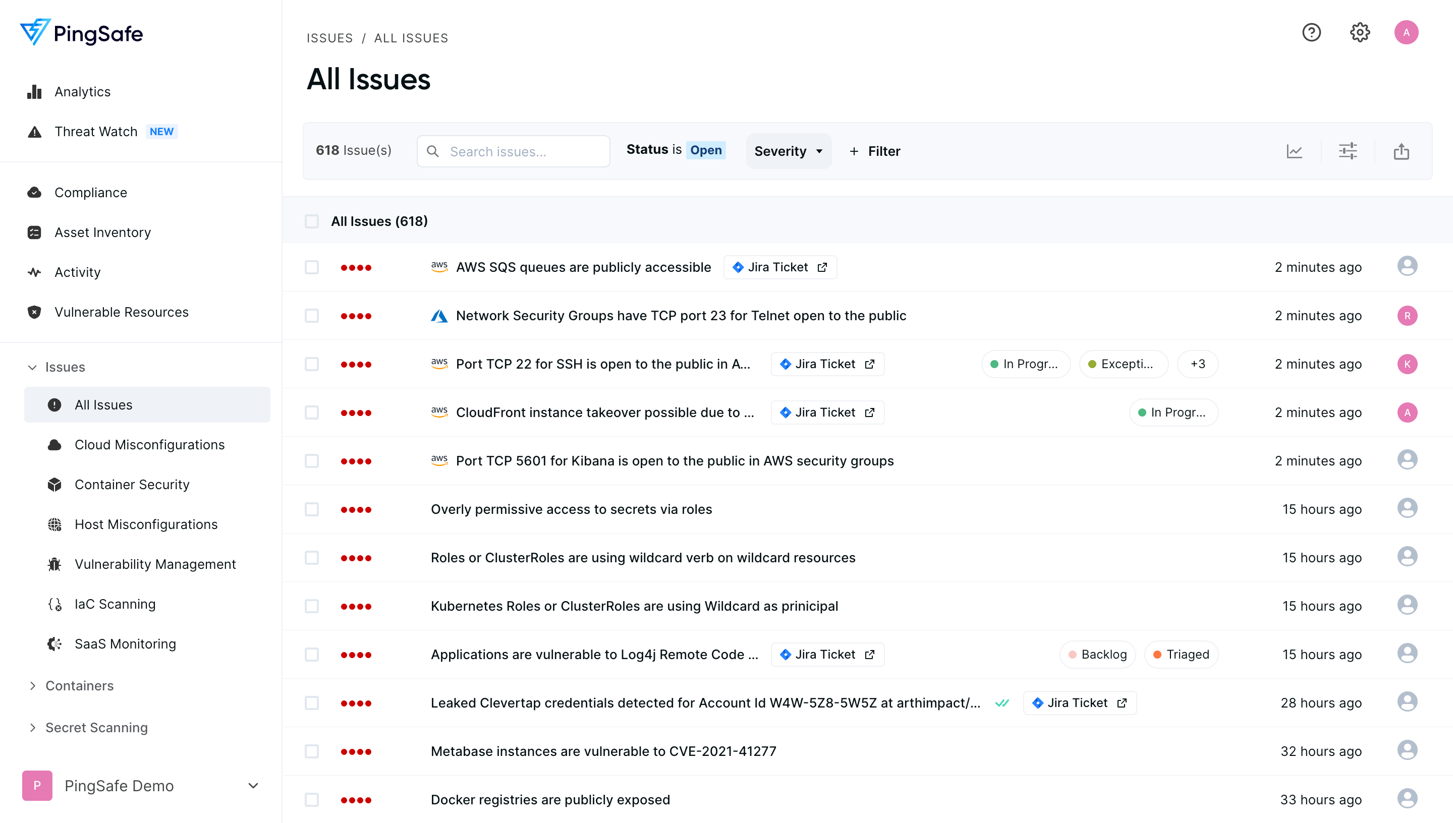Expand the Containers section in sidebar

pos(79,686)
